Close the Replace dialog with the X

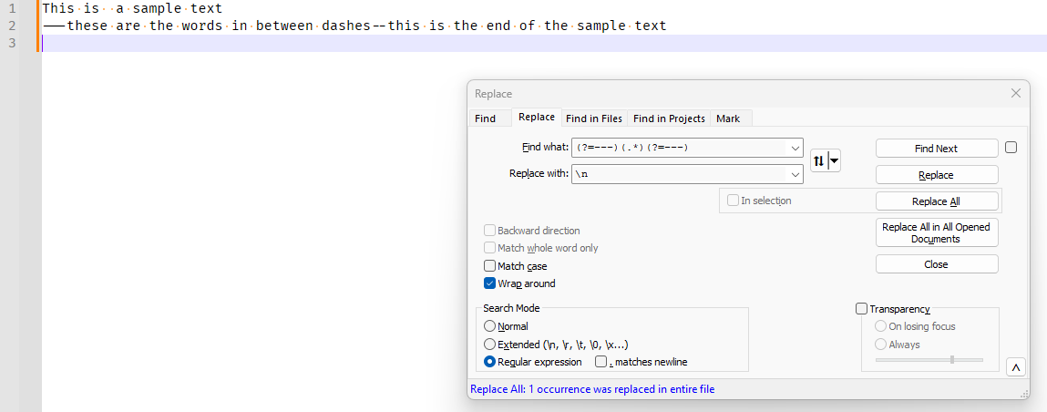[1016, 93]
